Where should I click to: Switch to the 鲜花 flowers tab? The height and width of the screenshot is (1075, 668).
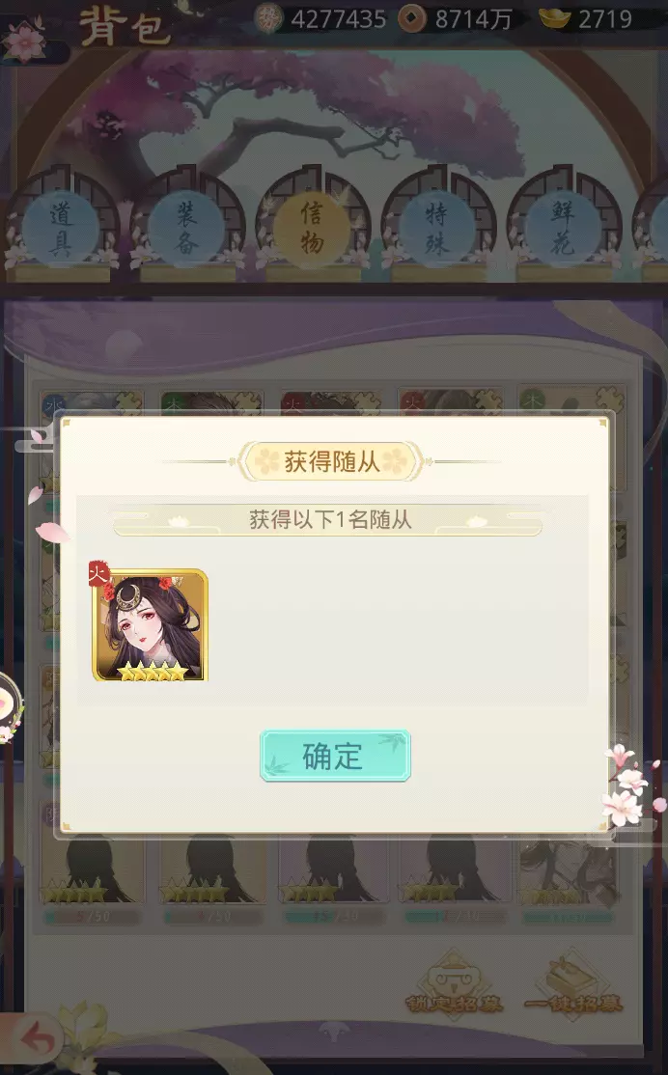tap(563, 229)
